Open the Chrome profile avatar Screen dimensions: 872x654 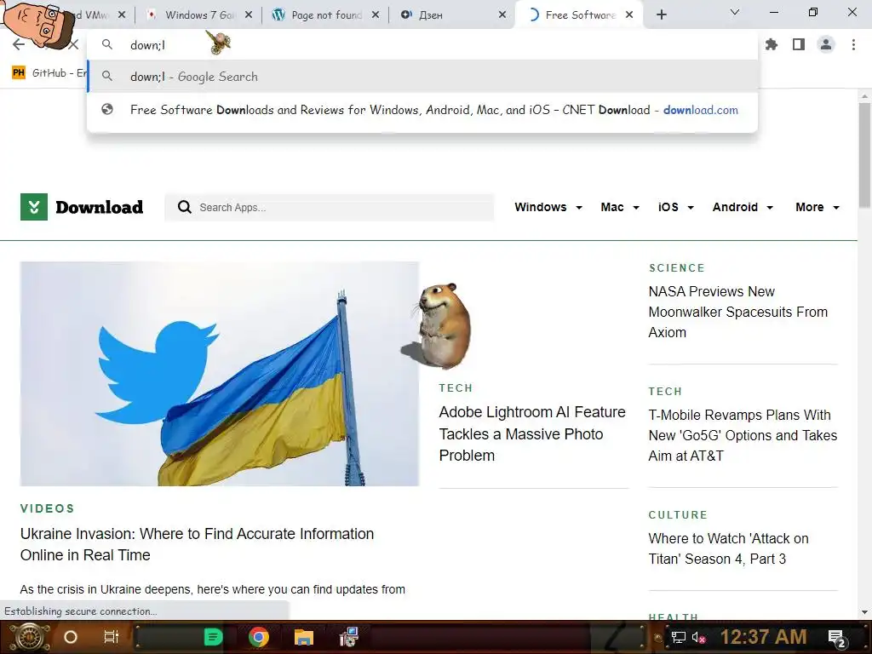(x=826, y=44)
